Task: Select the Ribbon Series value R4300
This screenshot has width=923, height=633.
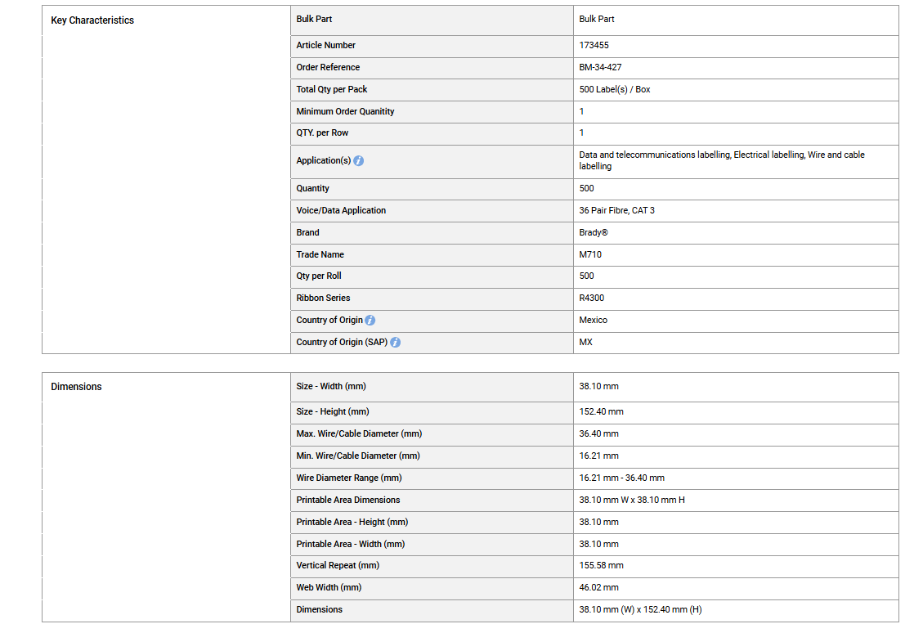Action: click(592, 298)
